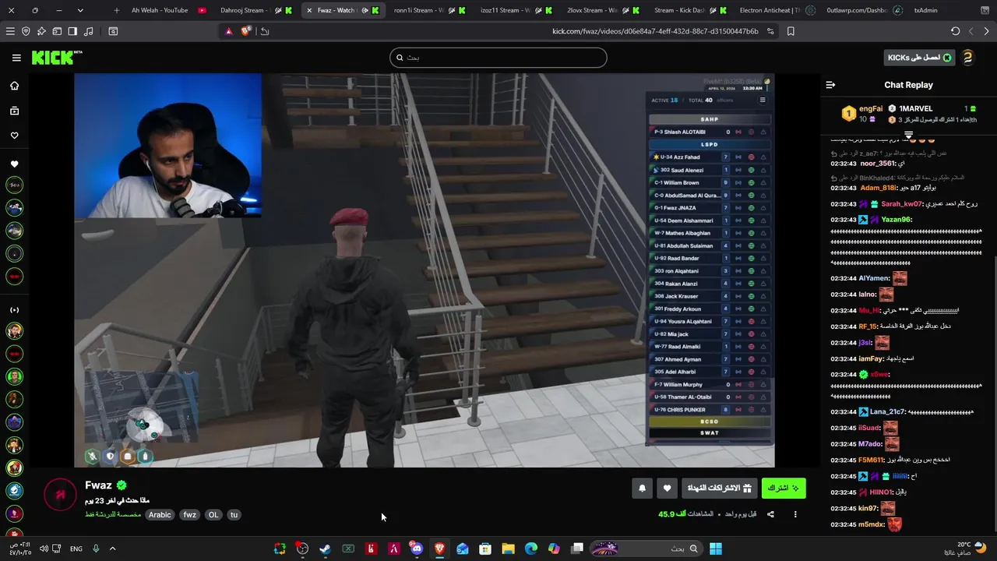This screenshot has width=997, height=561.
Task: Click the gifted subscriptions button
Action: click(x=719, y=489)
